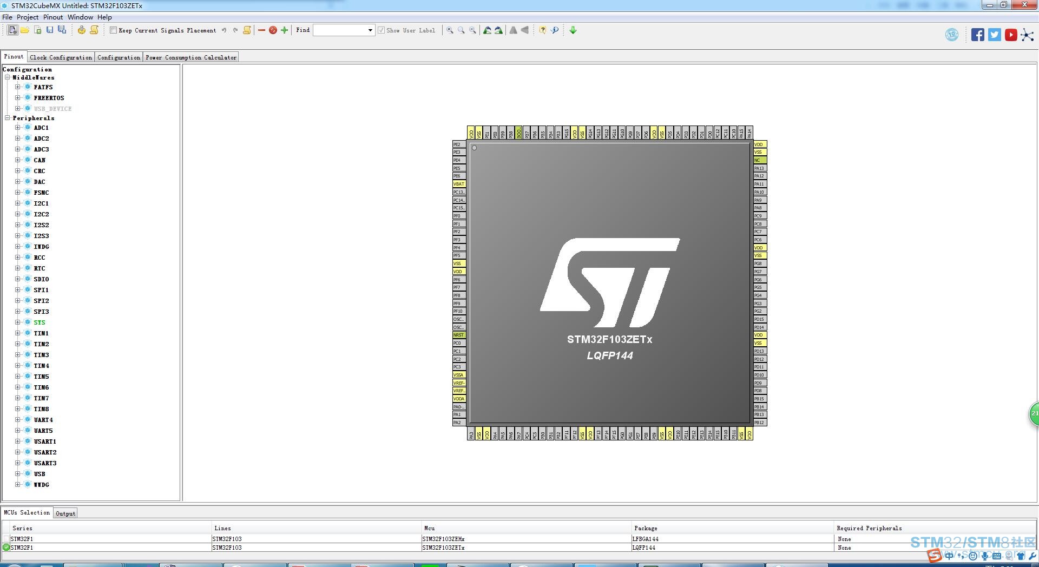Collapse the Peripherals tree node

[x=8, y=118]
